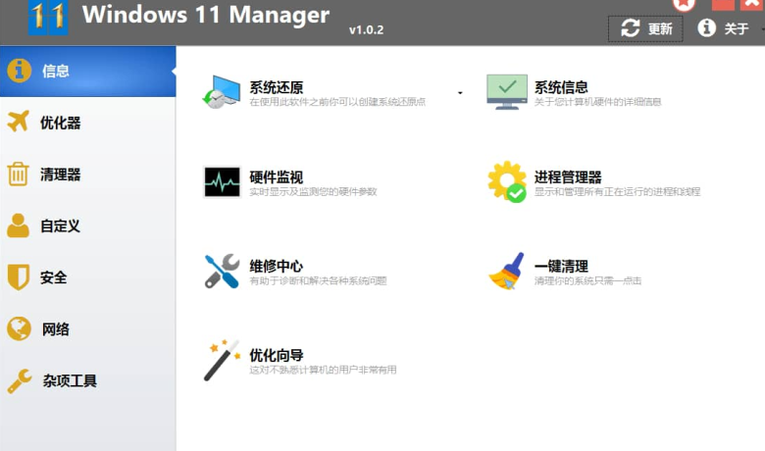
Task: Click the 维修中心 description text
Action: coord(318,280)
